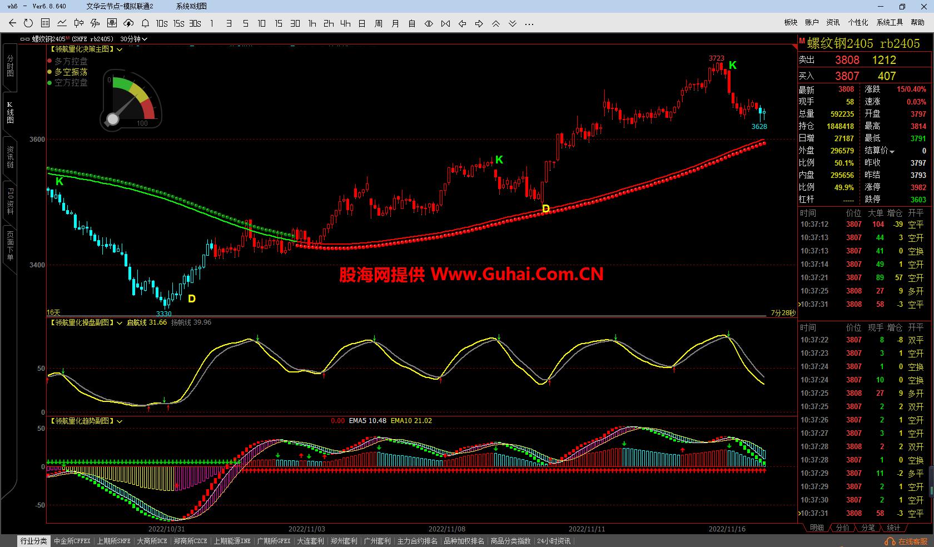Click the double up chevron icon
The image size is (934, 547).
[496, 23]
